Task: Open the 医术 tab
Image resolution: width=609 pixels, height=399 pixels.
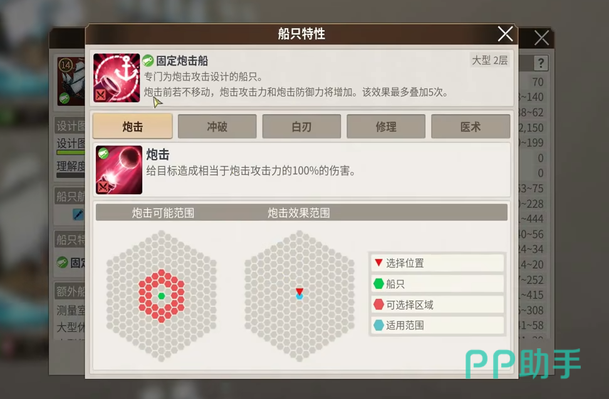Action: pos(471,127)
